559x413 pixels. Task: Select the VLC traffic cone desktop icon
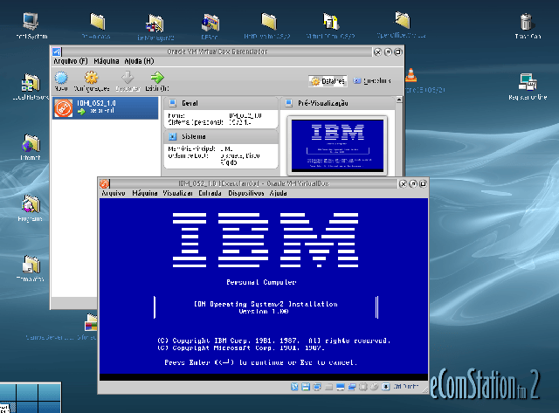(x=411, y=74)
